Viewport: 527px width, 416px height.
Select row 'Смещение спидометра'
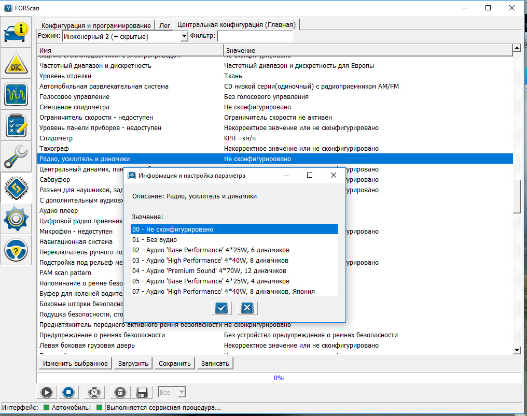[x=275, y=107]
